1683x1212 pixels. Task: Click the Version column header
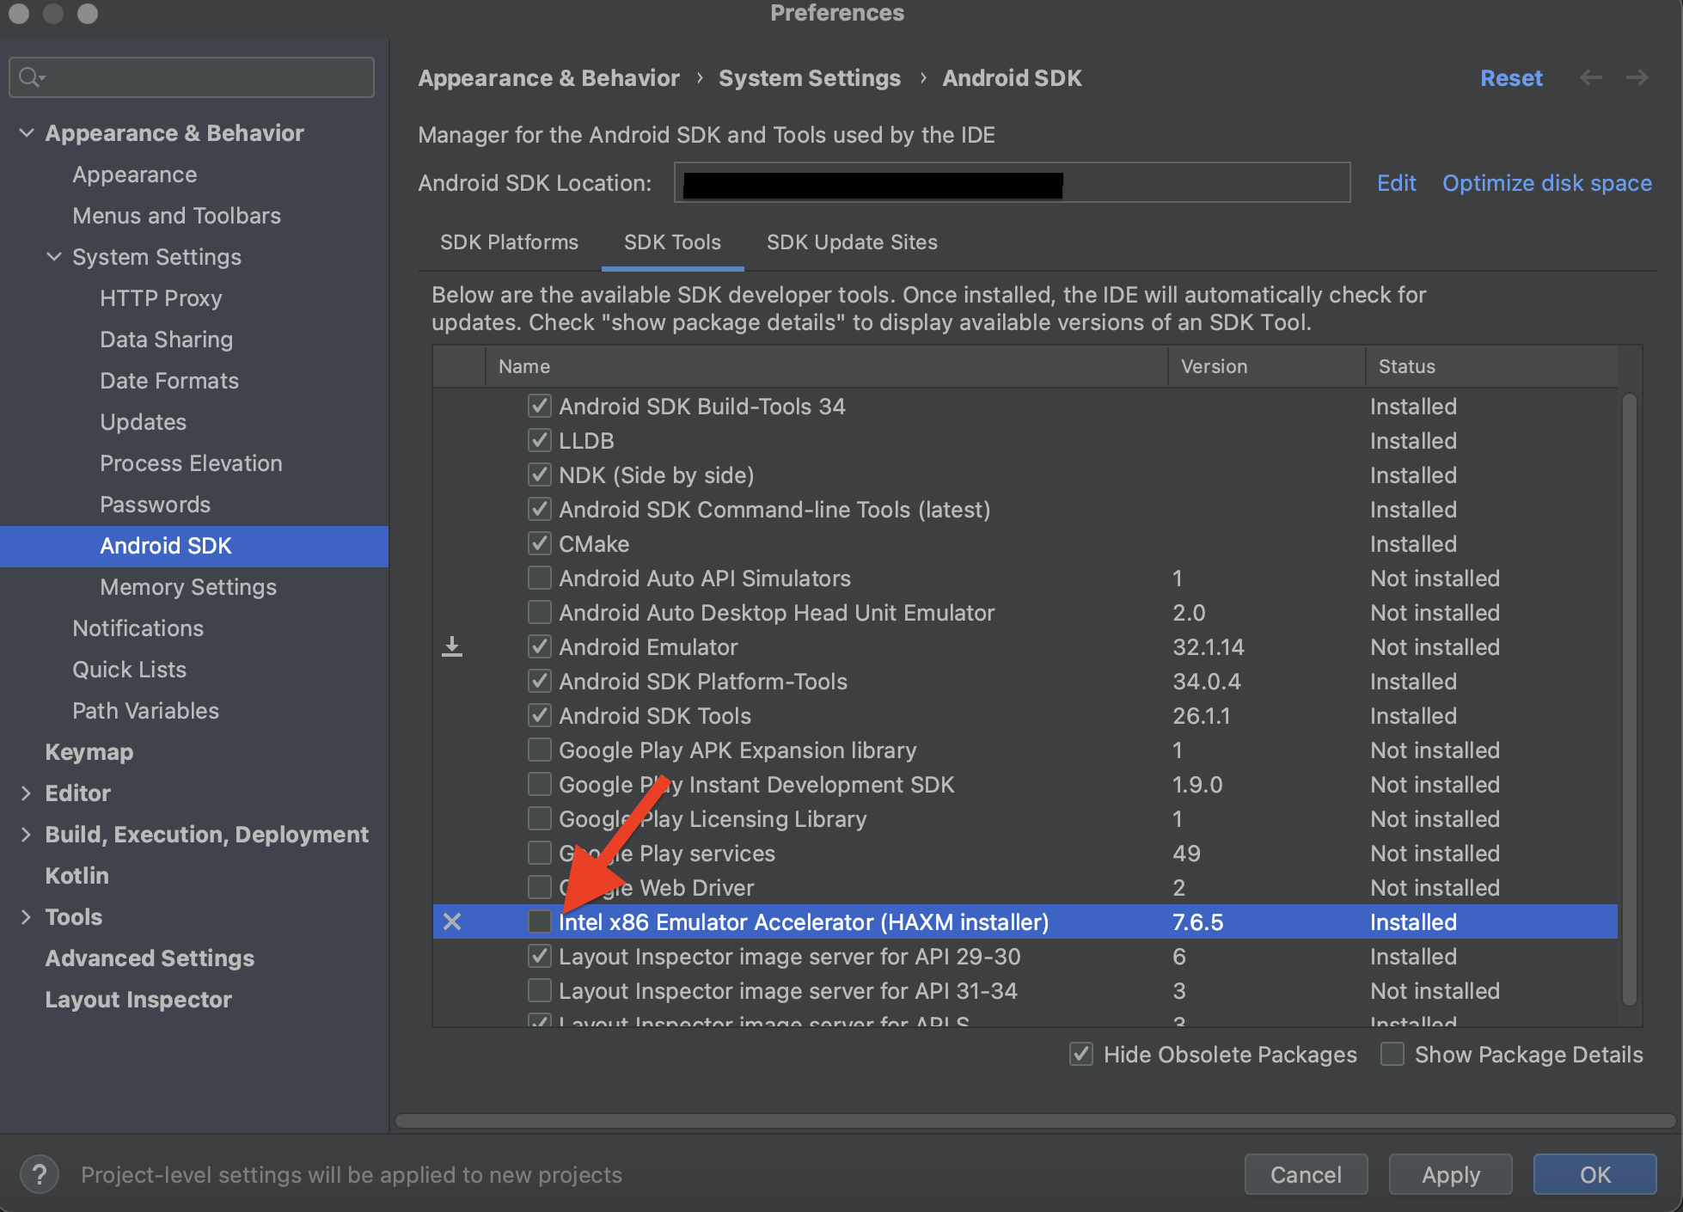pos(1267,366)
